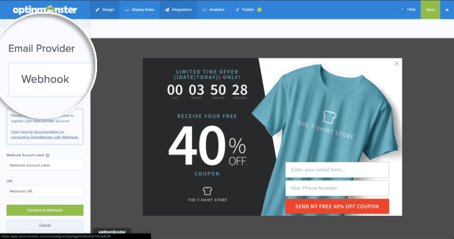Go to the Analytics tab
The width and height of the screenshot is (454, 239).
pos(213,10)
